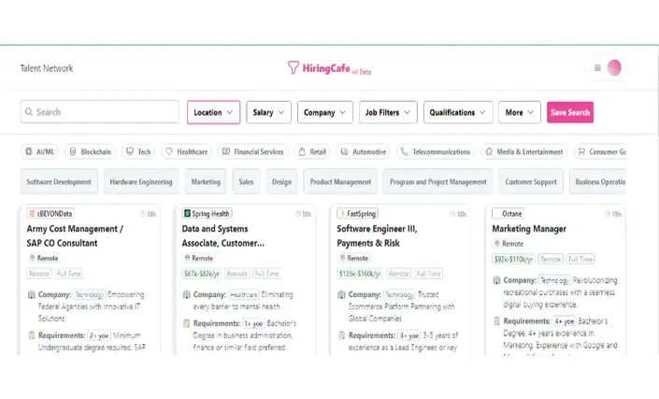Click Full Time tag on Octane card
Image resolution: width=659 pixels, height=399 pixels.
click(x=580, y=259)
